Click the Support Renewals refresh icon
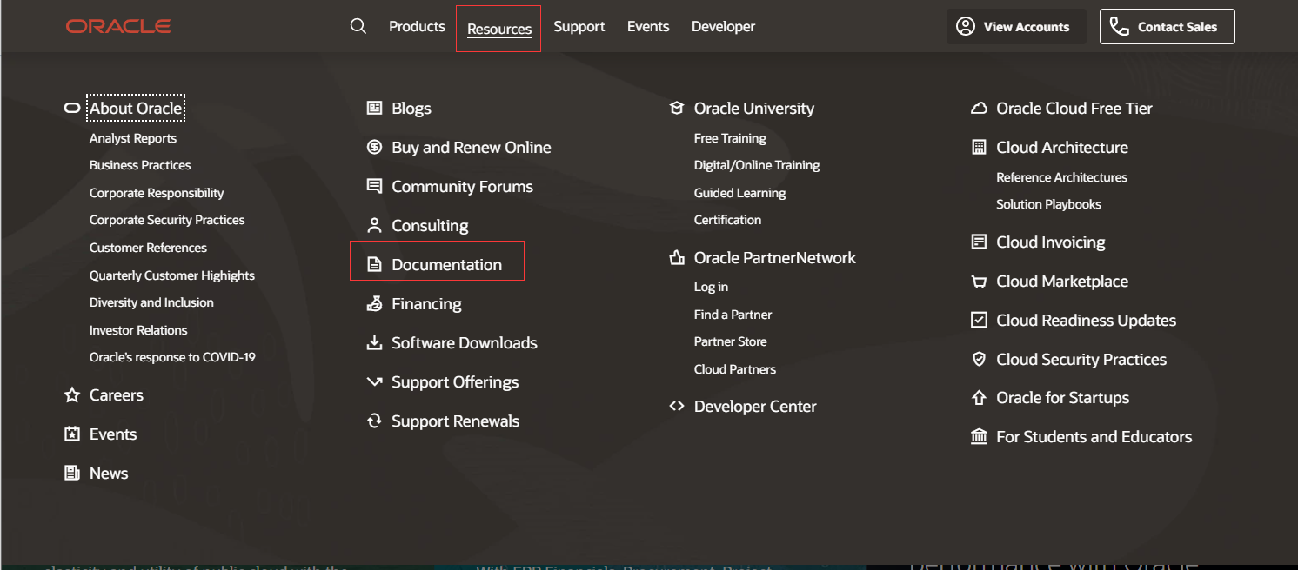The width and height of the screenshot is (1298, 570). 374,421
